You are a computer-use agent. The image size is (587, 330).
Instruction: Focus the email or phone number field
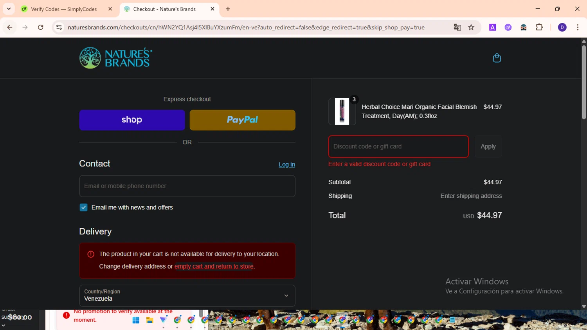click(187, 186)
